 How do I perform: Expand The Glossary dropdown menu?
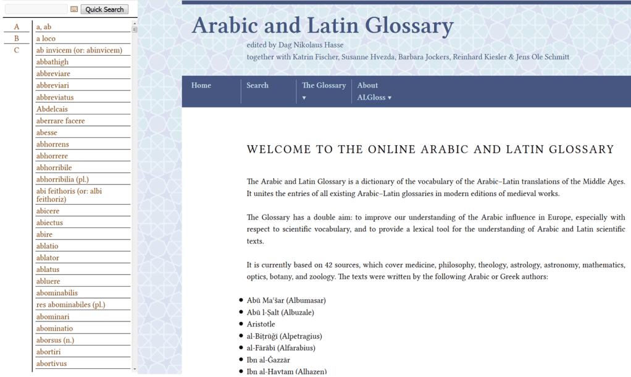point(324,91)
